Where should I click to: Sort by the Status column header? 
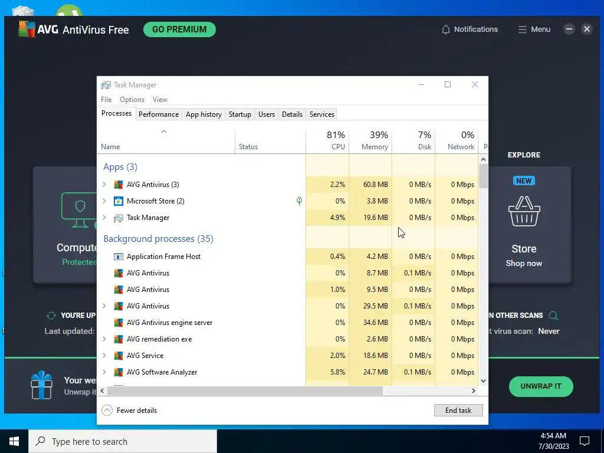270,141
